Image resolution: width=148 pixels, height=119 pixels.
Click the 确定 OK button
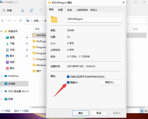[81, 113]
